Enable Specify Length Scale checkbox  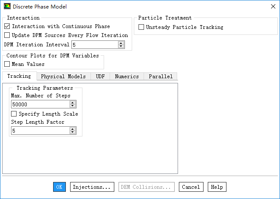click(14, 114)
